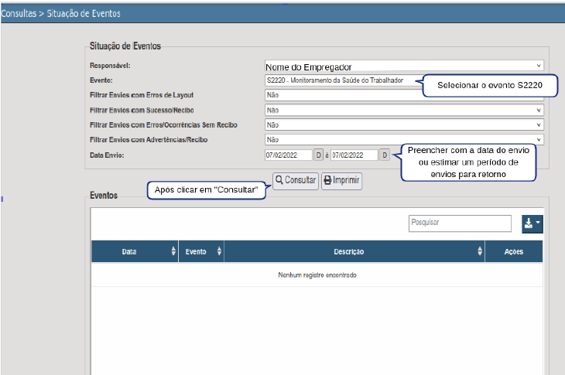This screenshot has height=375, width=565.
Task: Click the Filtrar Envios com Erros de Layout label
Action: [141, 95]
